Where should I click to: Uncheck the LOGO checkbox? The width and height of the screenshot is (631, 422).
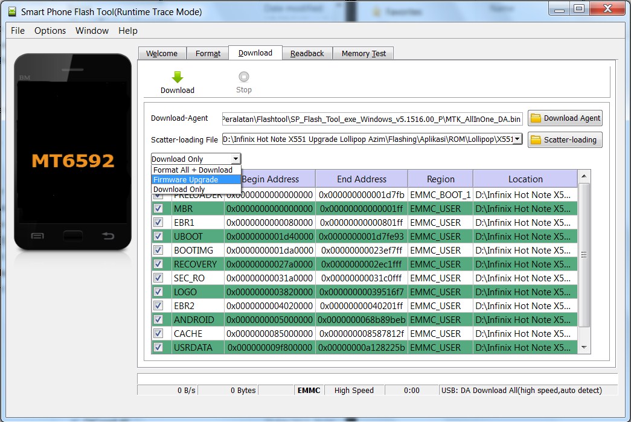(x=158, y=292)
